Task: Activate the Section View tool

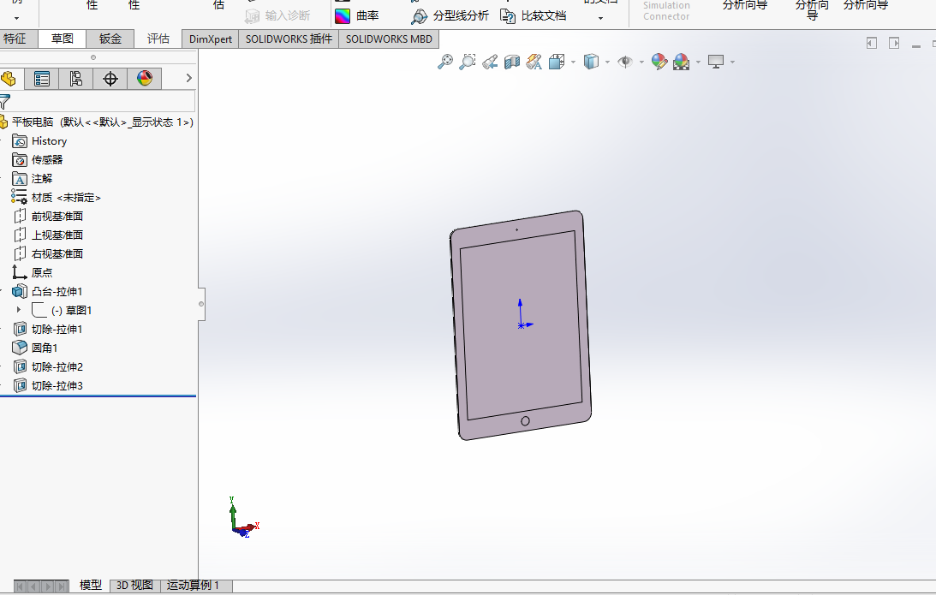Action: [512, 62]
